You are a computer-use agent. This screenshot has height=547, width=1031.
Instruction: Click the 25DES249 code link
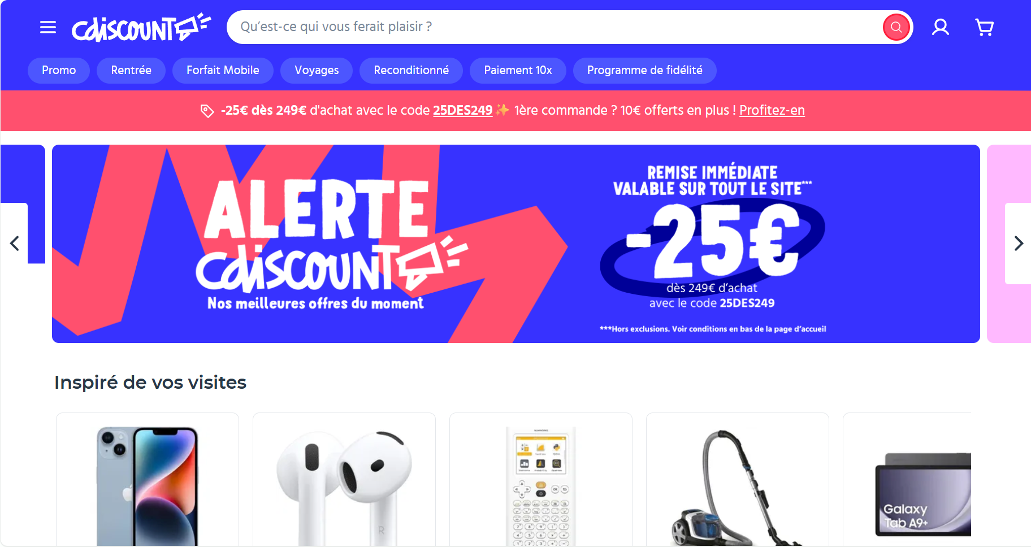point(463,111)
